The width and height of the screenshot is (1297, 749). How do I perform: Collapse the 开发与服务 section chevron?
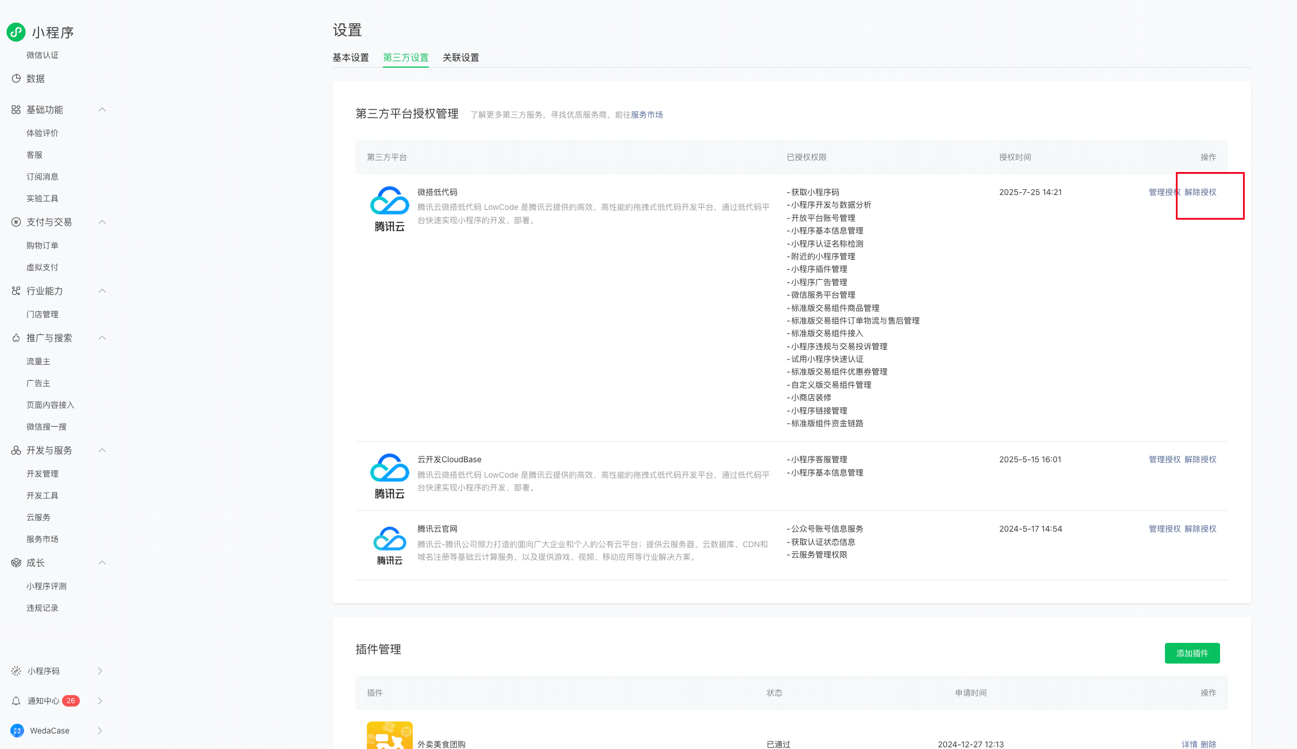(102, 450)
